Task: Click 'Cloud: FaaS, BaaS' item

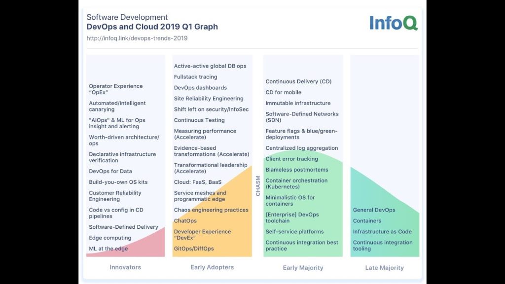Action: point(198,182)
